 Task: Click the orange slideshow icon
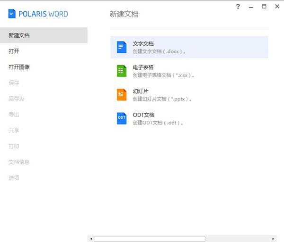pos(122,94)
